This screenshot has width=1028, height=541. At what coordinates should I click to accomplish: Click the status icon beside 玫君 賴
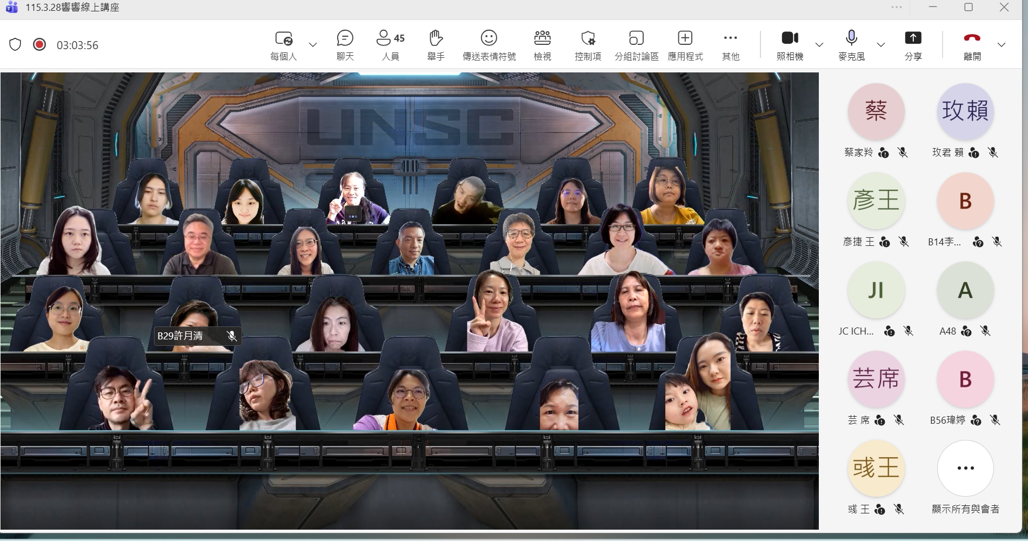point(974,153)
